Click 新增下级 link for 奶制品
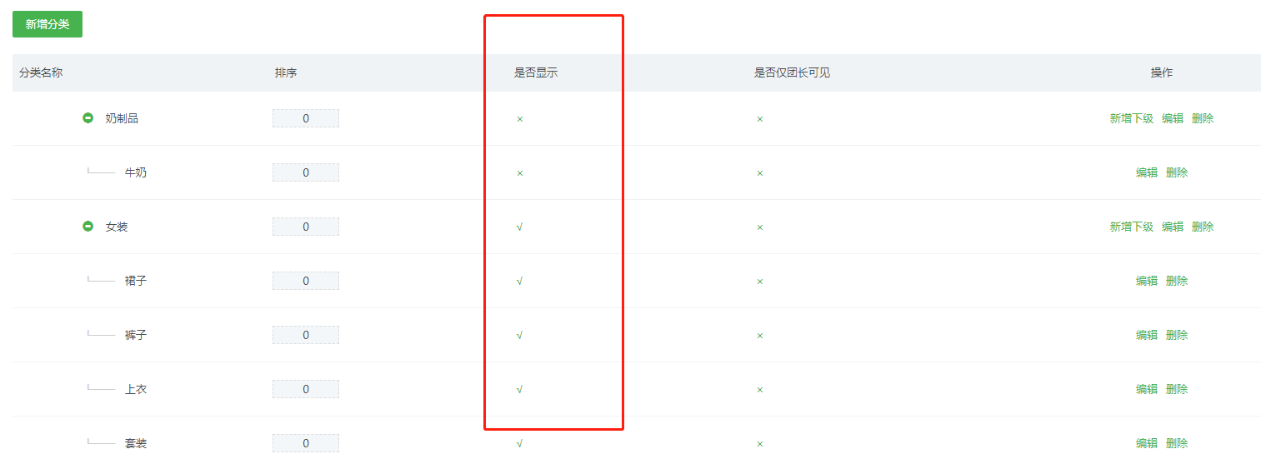 (x=1132, y=118)
